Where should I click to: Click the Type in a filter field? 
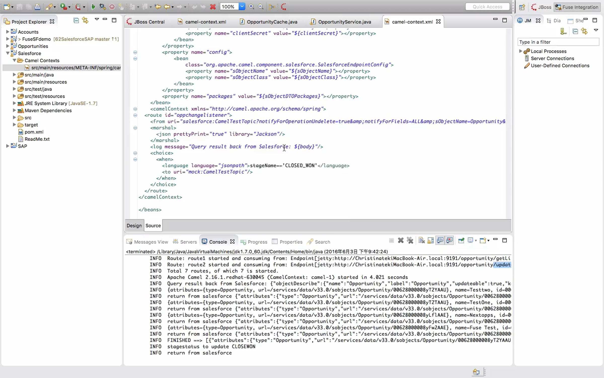558,42
